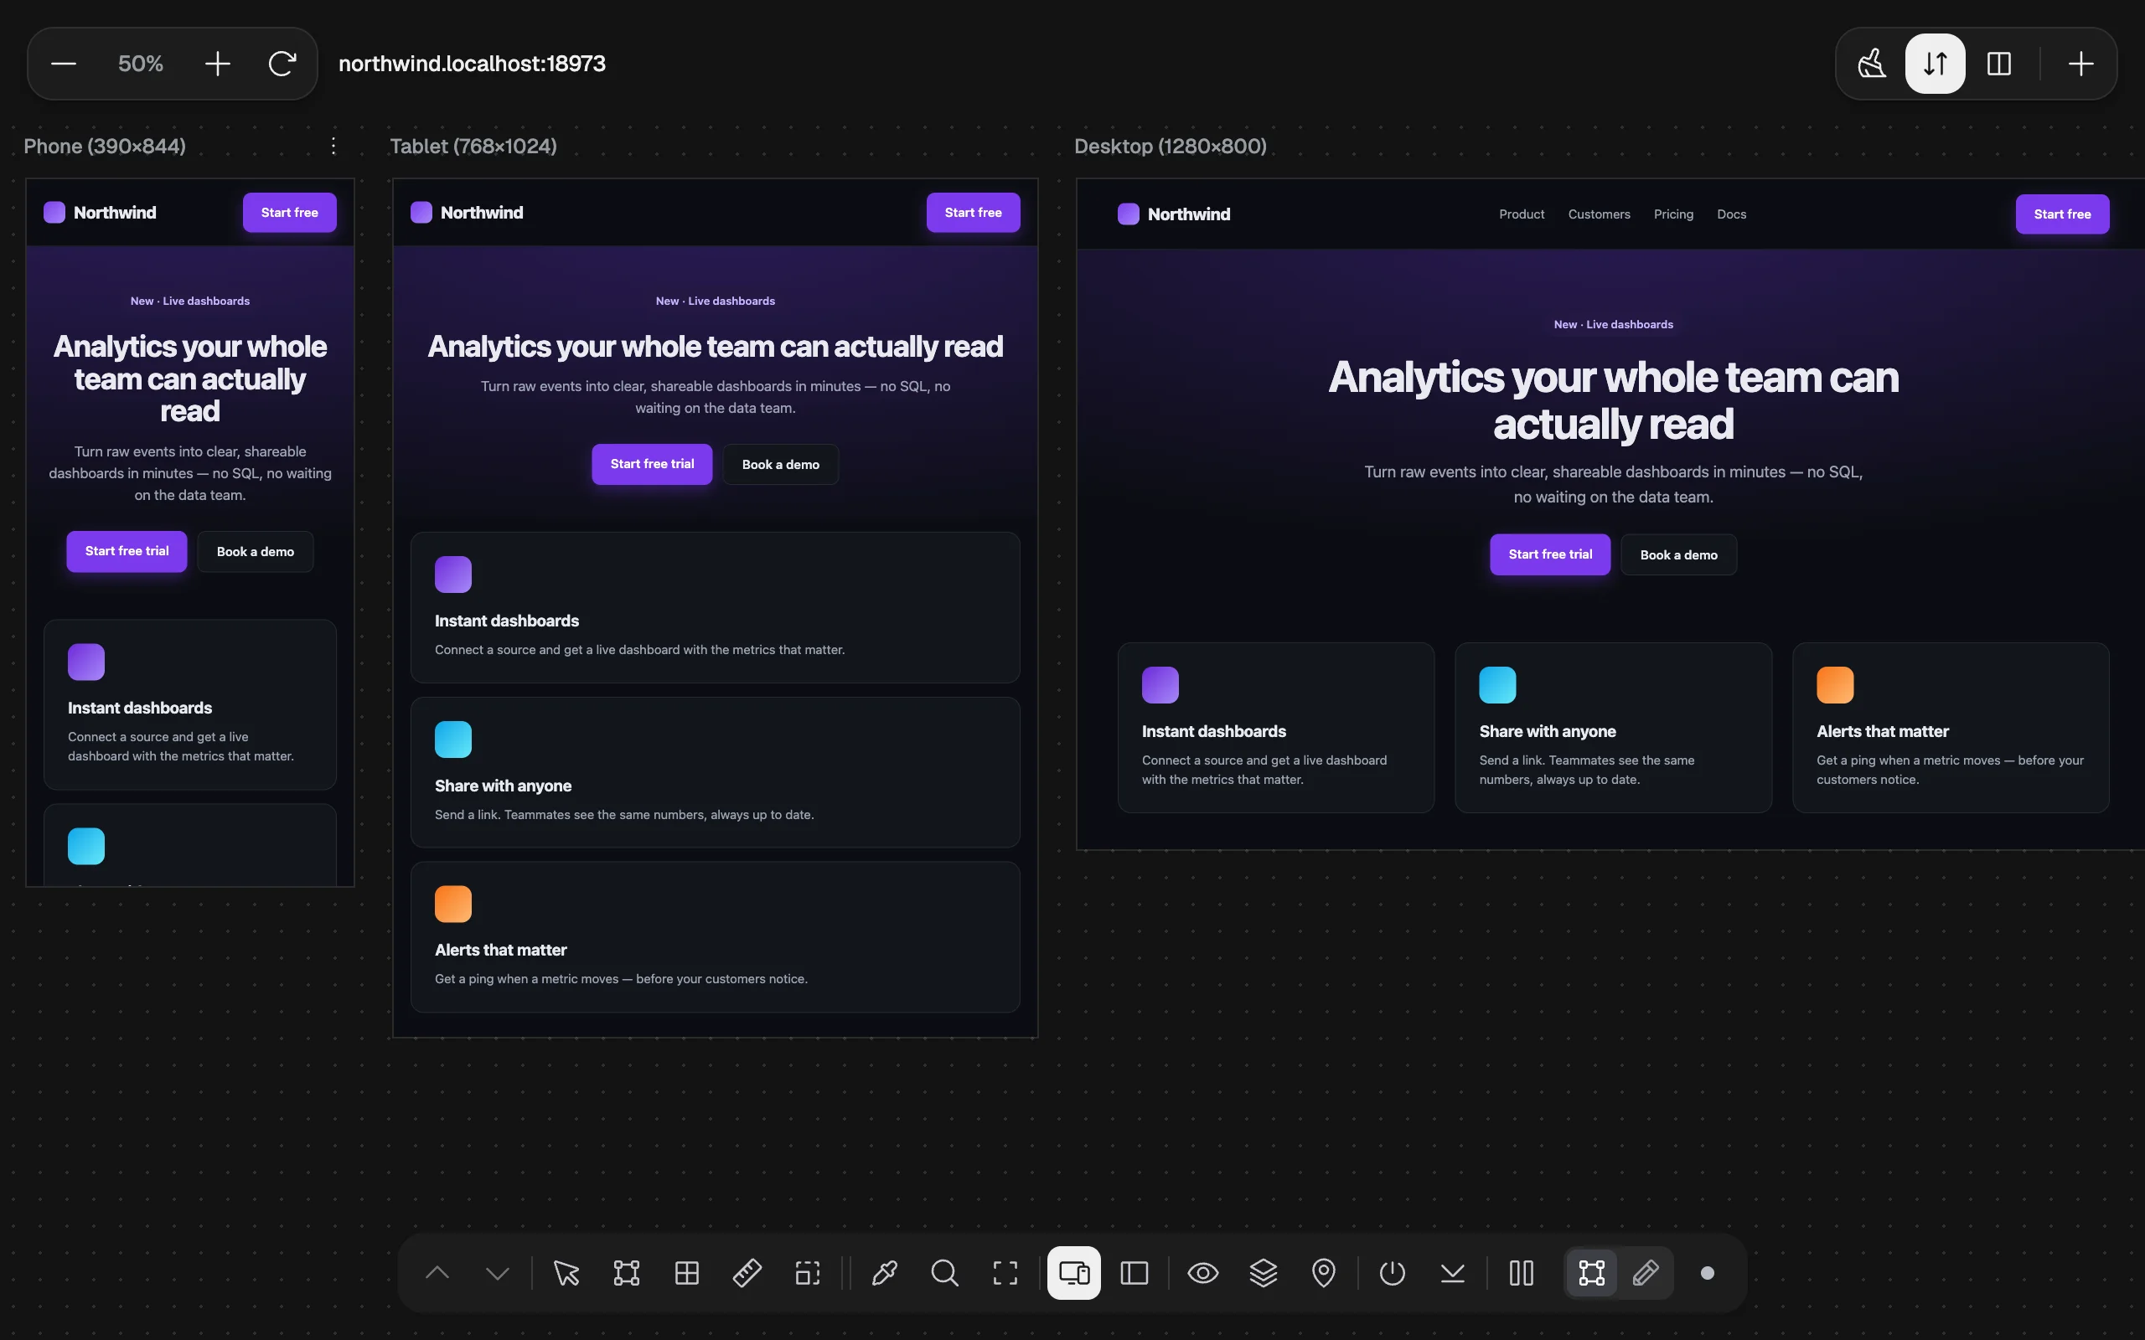Viewport: 2145px width, 1340px height.
Task: Toggle the sync scroll arrows button
Action: tap(1935, 64)
